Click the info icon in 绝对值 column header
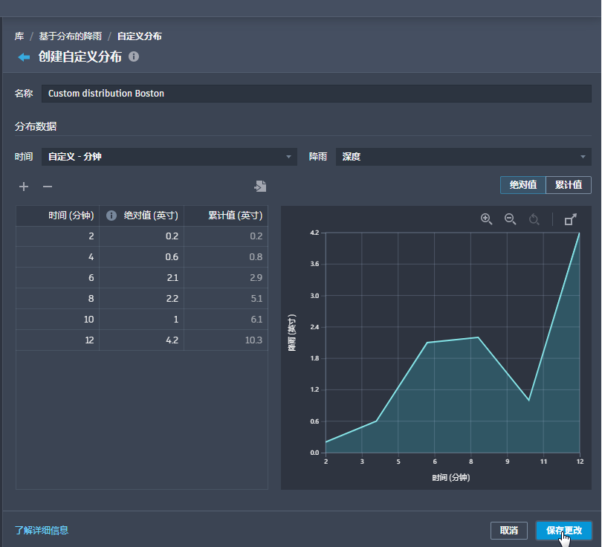Image resolution: width=602 pixels, height=547 pixels. [111, 216]
